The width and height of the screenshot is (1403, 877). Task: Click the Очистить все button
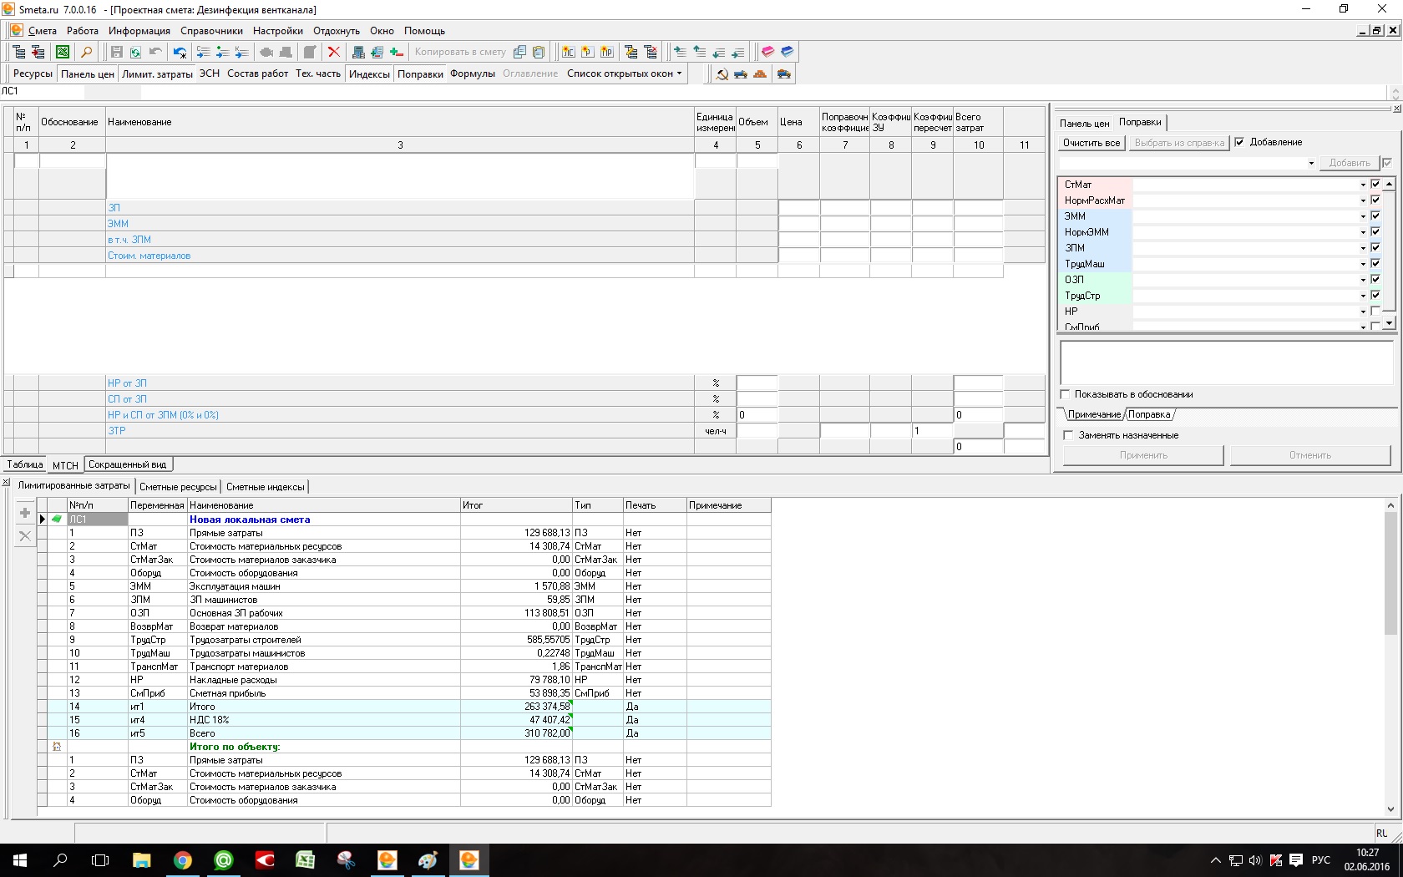[x=1092, y=143]
